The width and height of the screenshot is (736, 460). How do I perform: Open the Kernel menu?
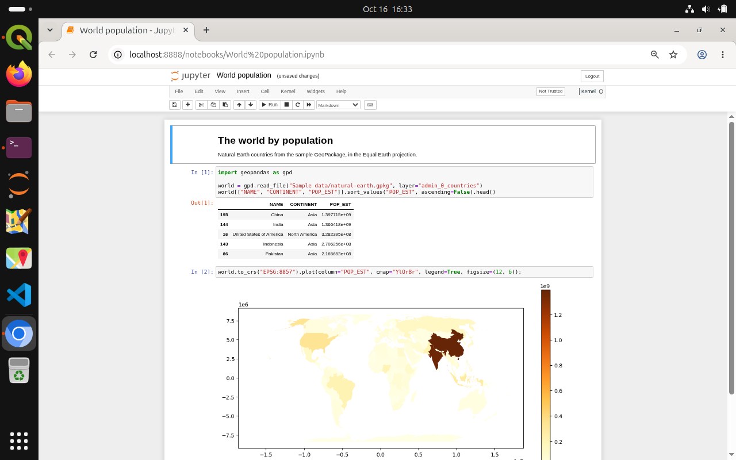click(287, 91)
